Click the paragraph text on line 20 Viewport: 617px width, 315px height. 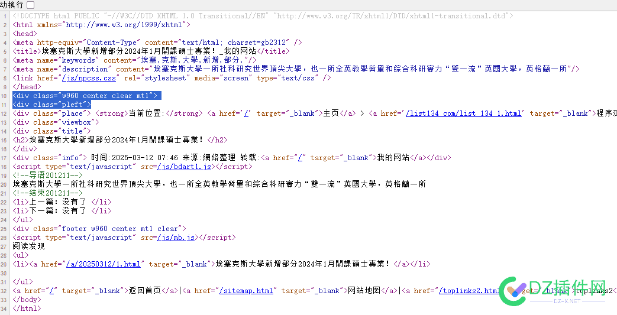click(219, 184)
